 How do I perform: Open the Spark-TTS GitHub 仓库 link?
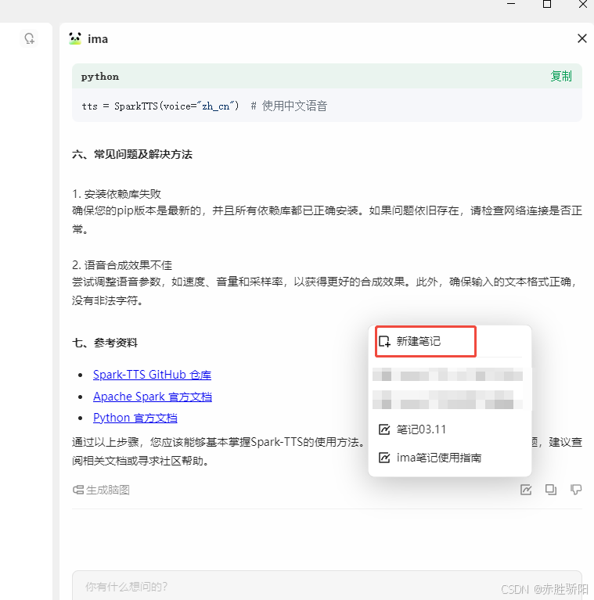(152, 375)
